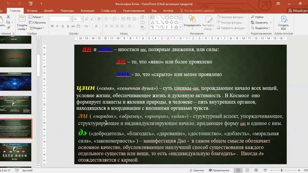The height and width of the screenshot is (173, 308).
Task: Open the Слайд-шоу ribbon tab
Action: click(109, 11)
